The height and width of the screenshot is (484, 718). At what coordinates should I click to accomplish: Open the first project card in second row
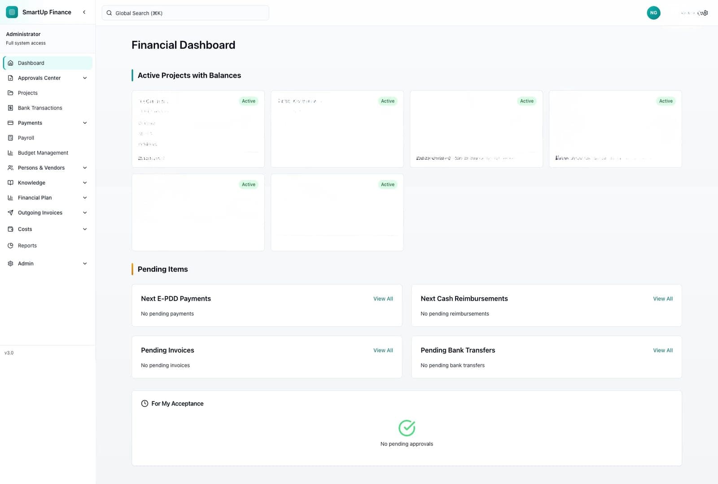(198, 212)
